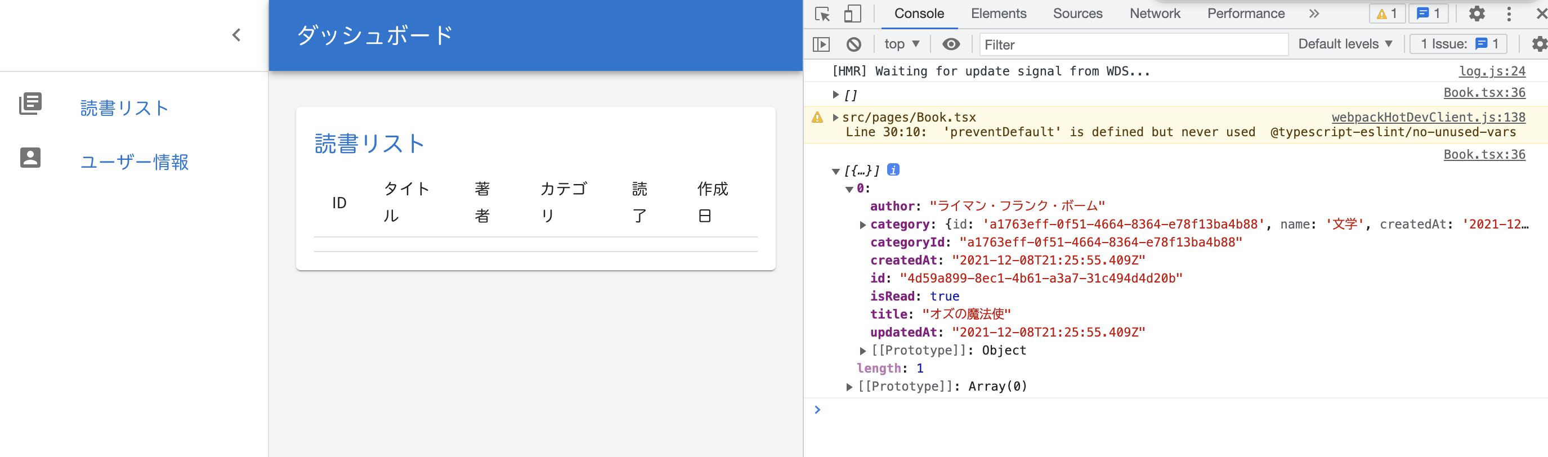Click the ダッシュボード header title

click(x=375, y=35)
